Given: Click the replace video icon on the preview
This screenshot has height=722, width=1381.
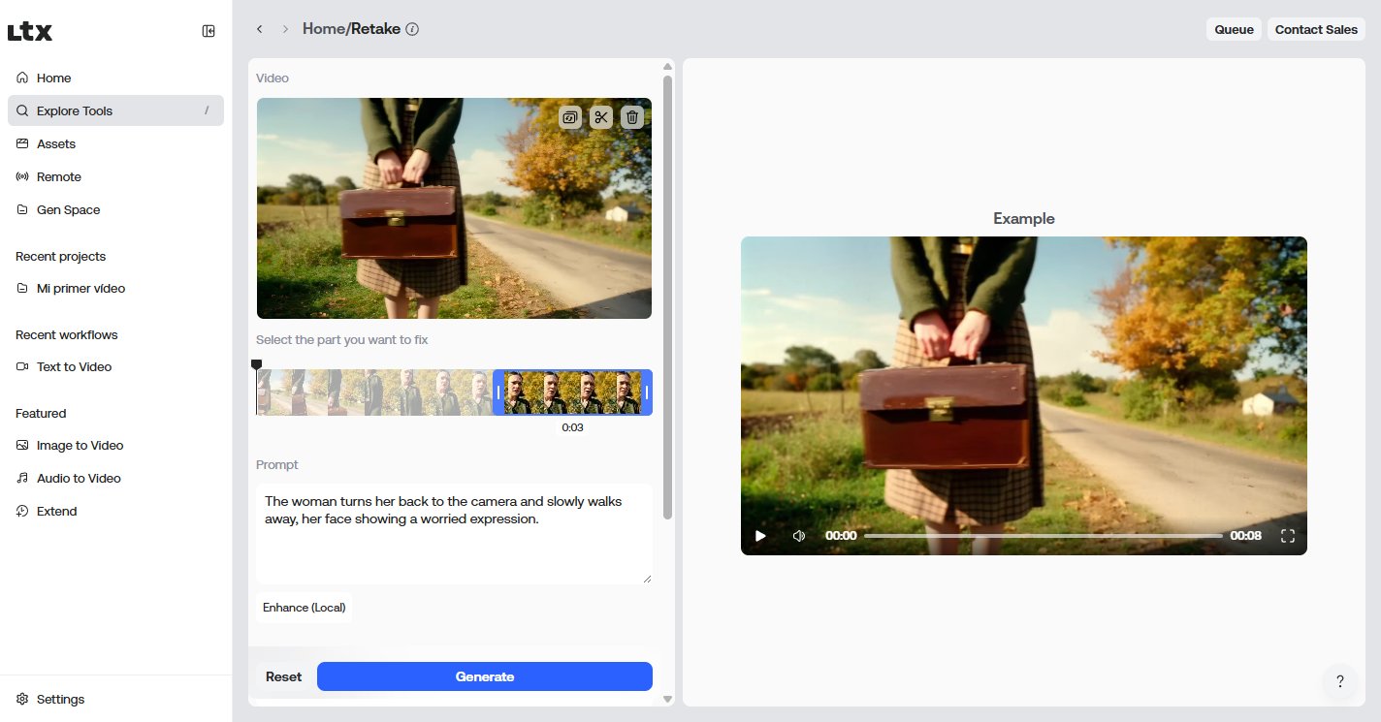Looking at the screenshot, I should (570, 117).
